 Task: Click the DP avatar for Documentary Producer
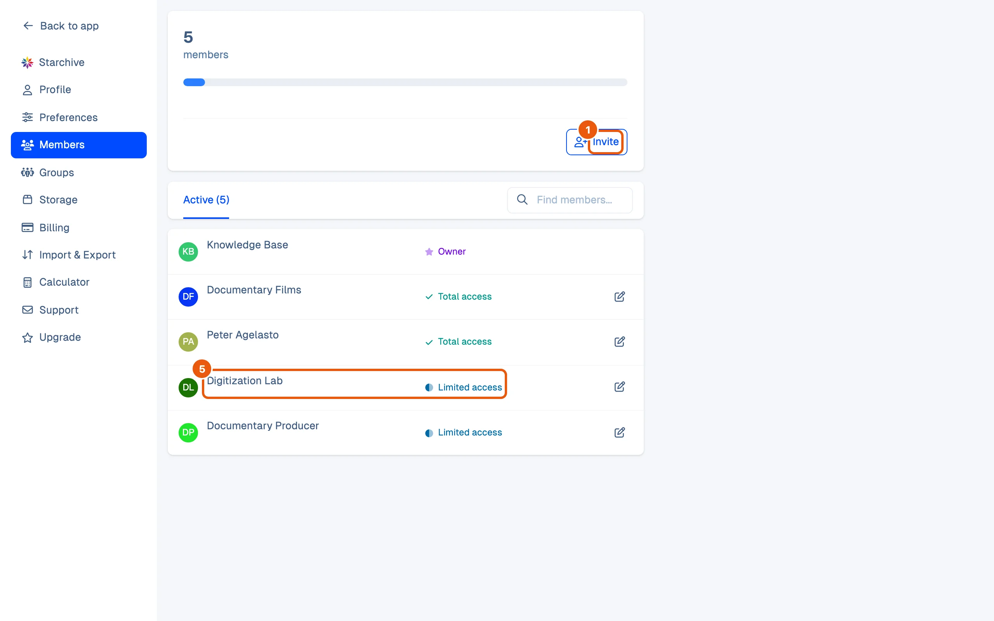[x=188, y=432]
